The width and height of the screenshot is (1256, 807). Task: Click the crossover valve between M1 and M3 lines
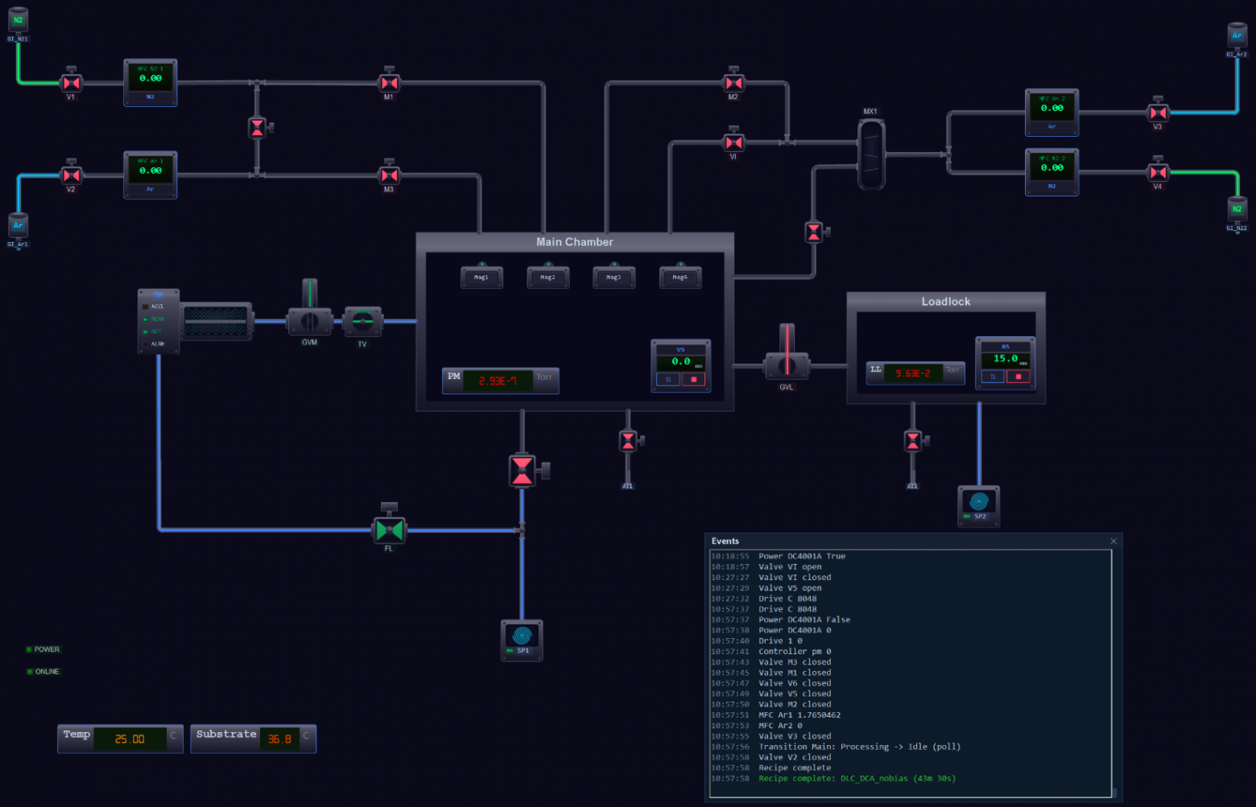click(x=258, y=127)
